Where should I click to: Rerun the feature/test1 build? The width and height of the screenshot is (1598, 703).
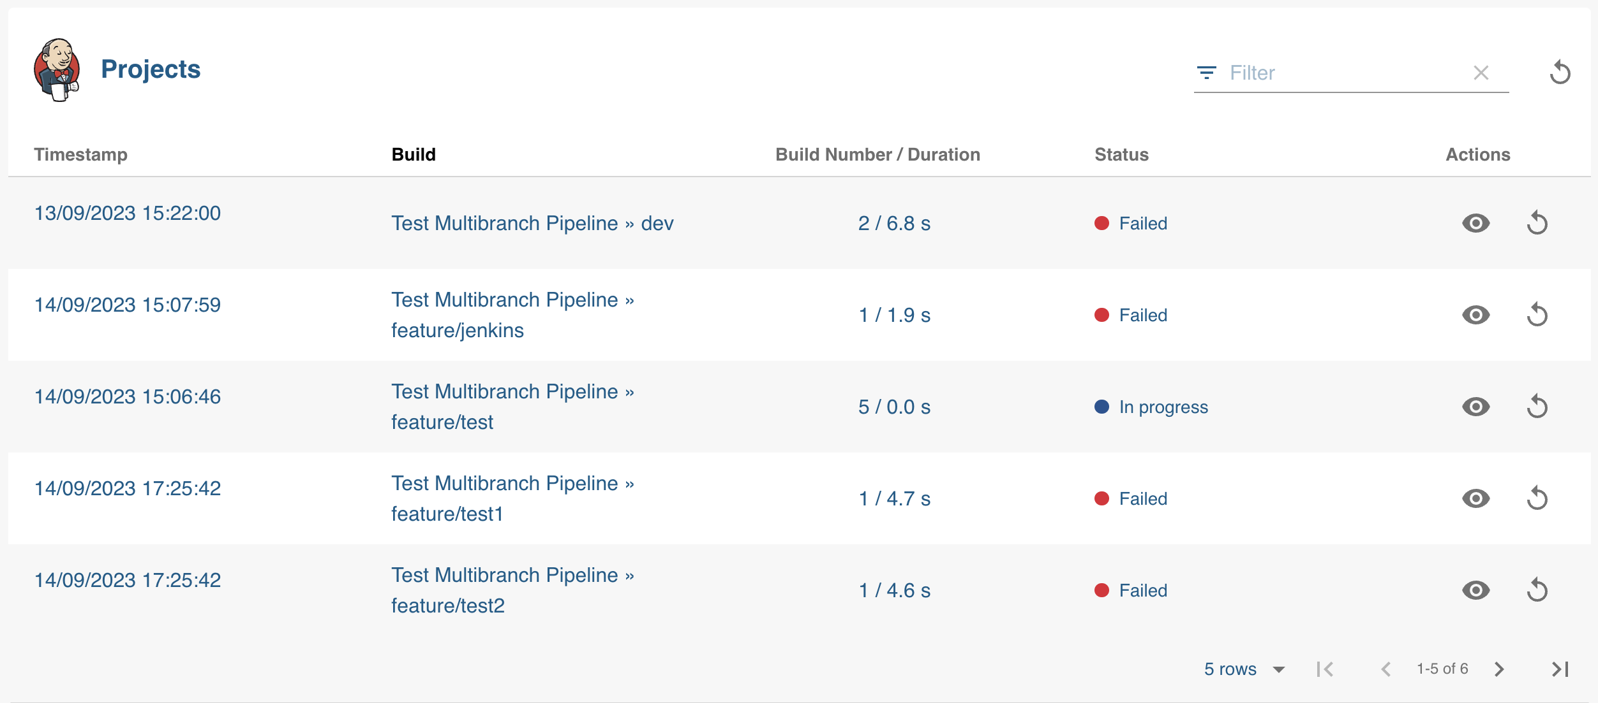1537,498
